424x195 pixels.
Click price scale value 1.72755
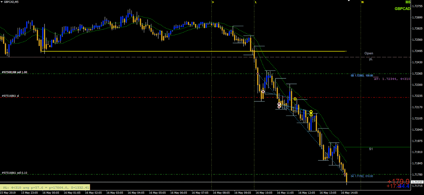coord(417,6)
